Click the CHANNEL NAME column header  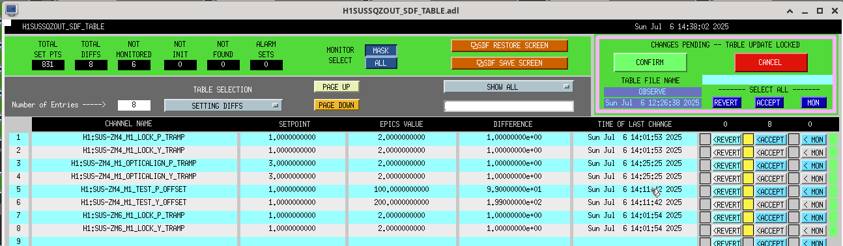coord(129,124)
